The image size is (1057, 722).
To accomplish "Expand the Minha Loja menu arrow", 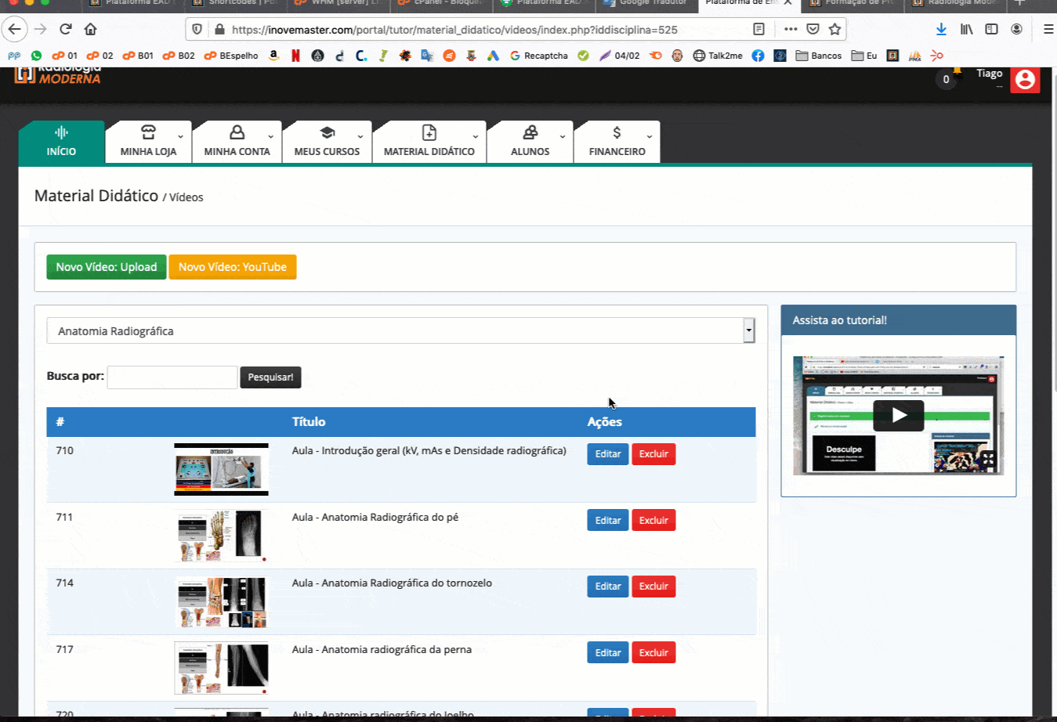I will (x=181, y=136).
